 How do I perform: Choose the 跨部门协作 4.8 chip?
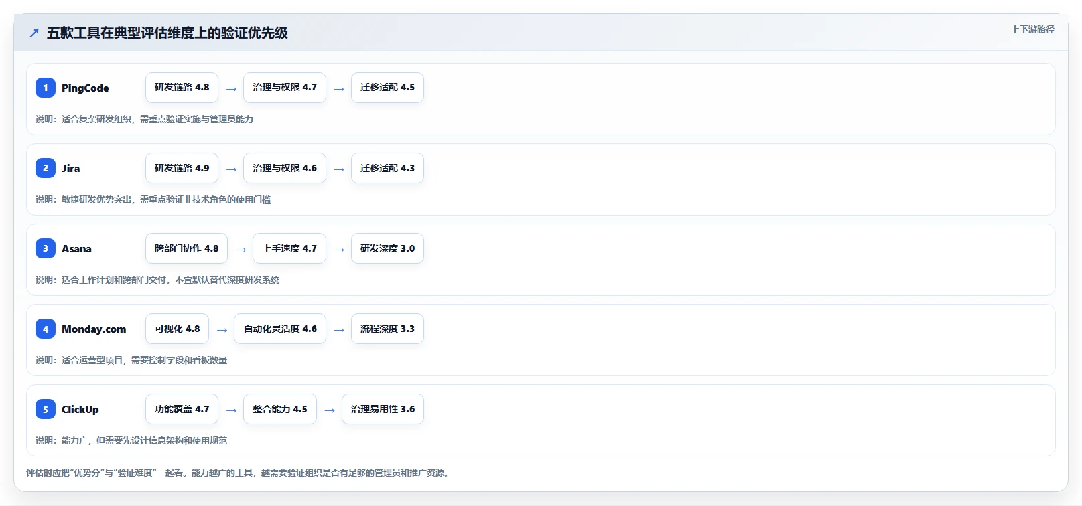(186, 248)
